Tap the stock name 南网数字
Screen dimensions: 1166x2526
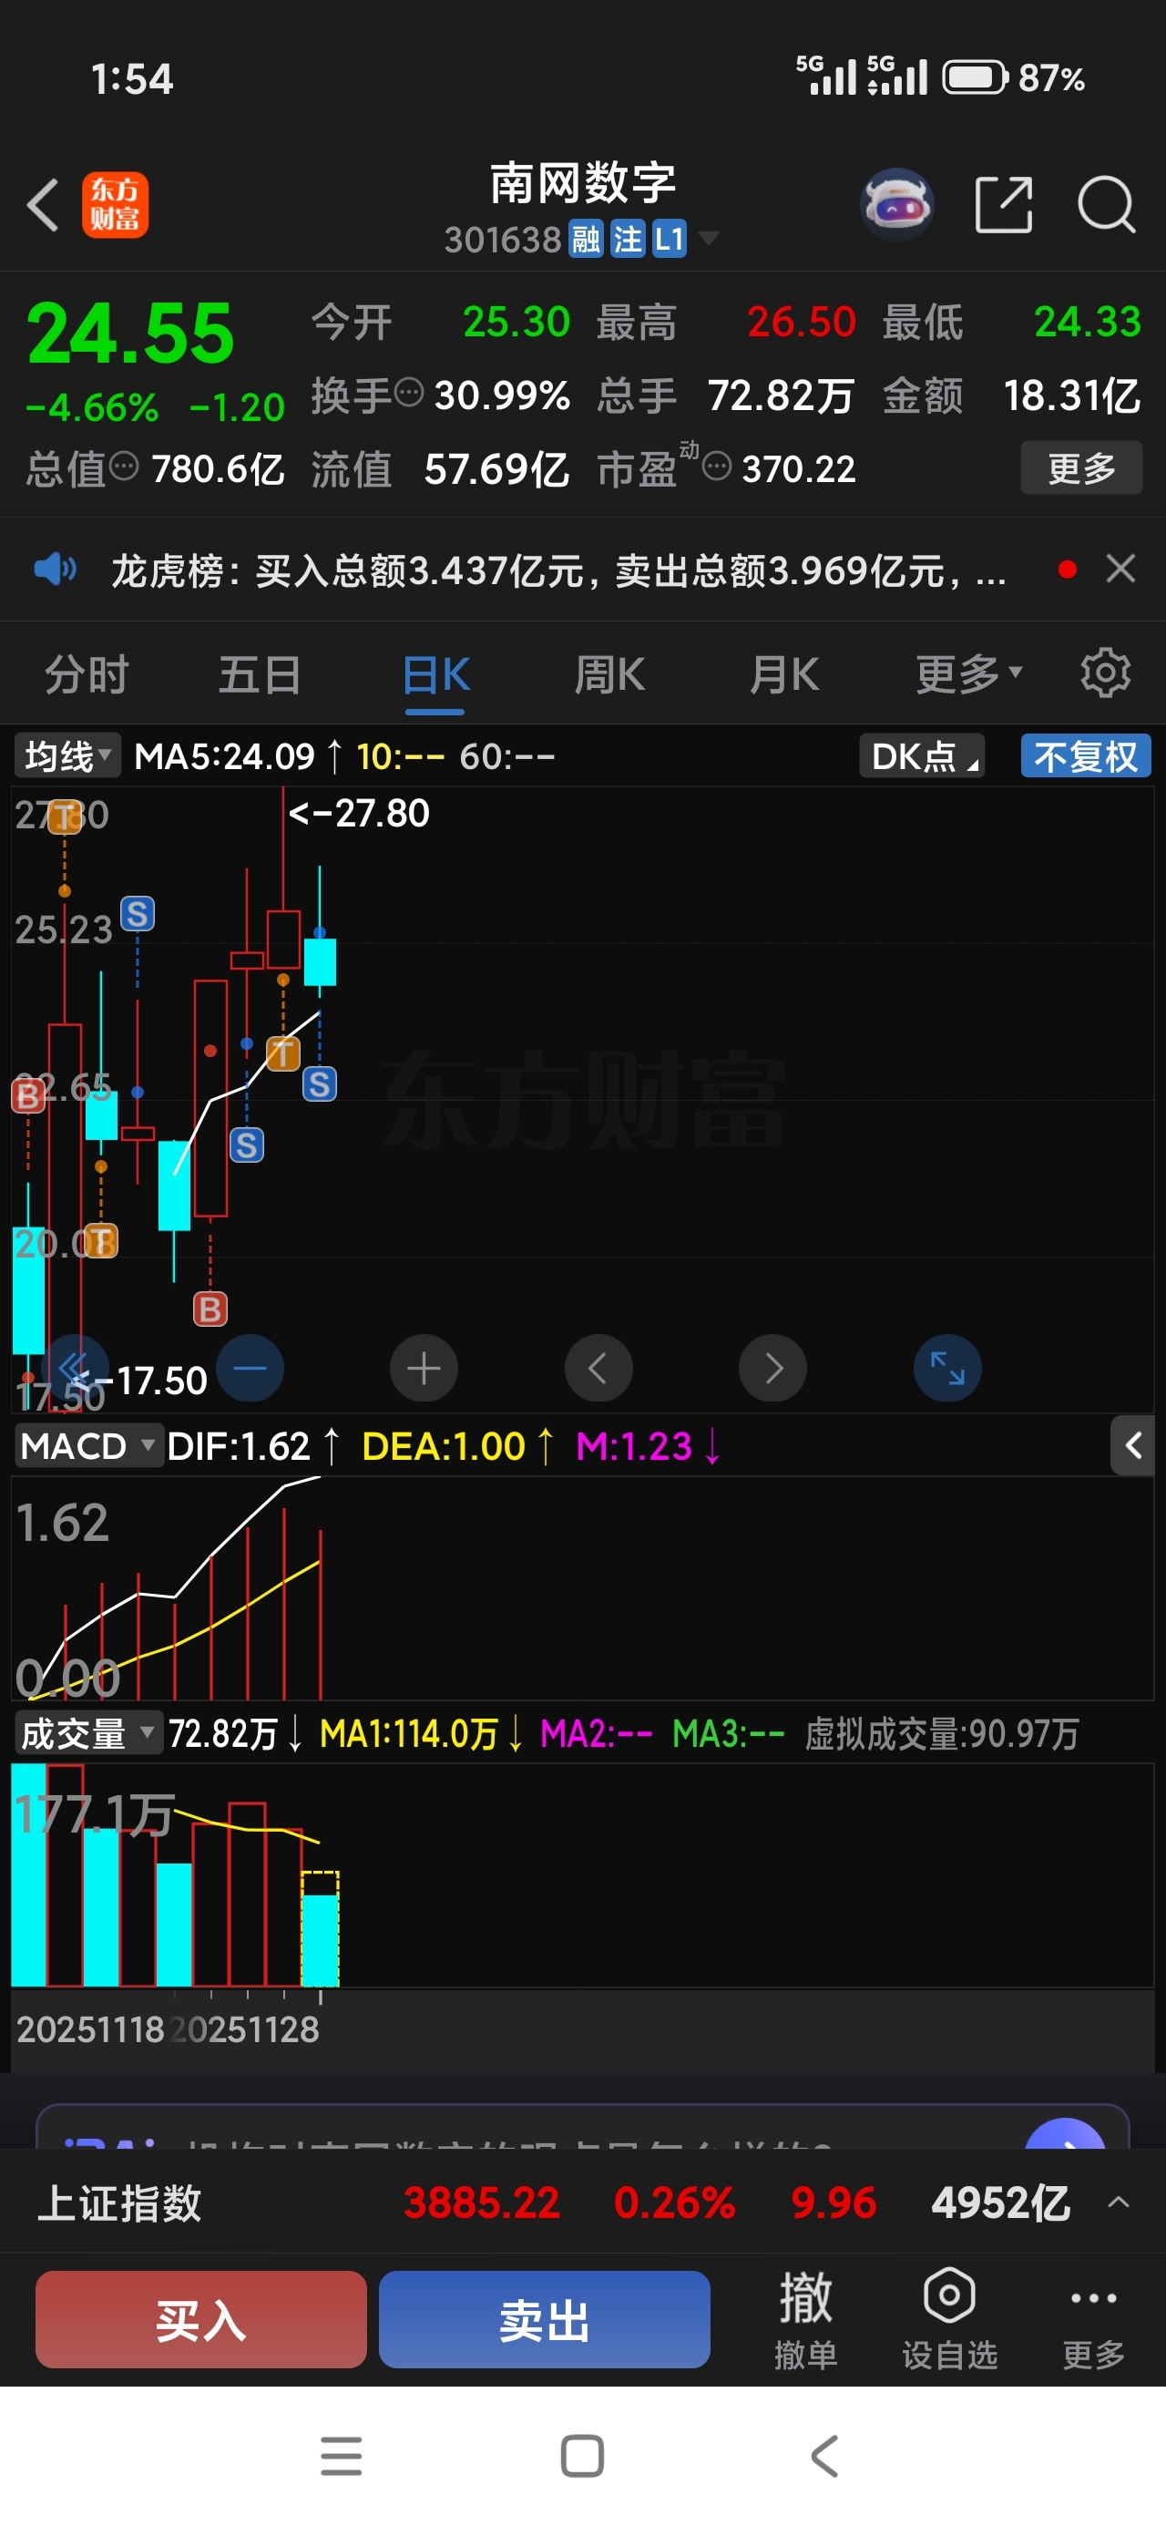pos(584,183)
